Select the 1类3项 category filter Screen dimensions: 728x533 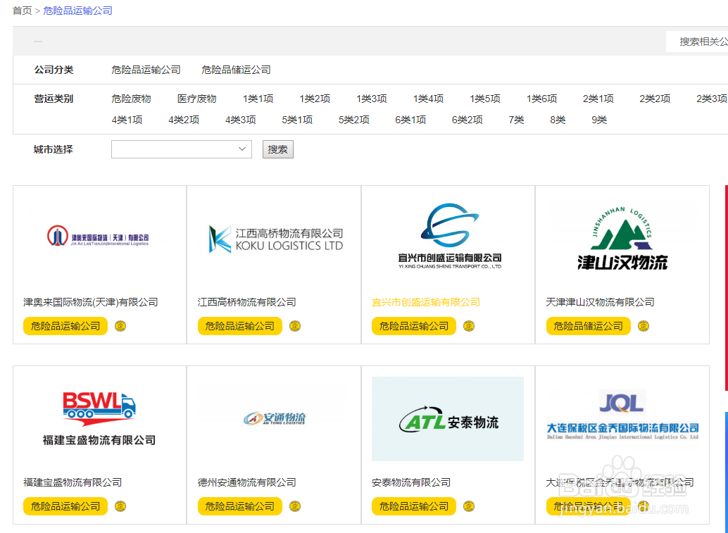pos(372,99)
